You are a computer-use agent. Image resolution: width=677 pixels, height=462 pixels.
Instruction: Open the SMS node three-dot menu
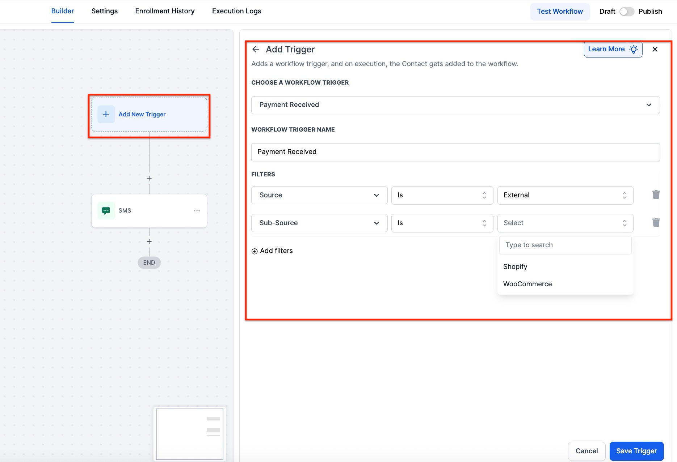[197, 211]
